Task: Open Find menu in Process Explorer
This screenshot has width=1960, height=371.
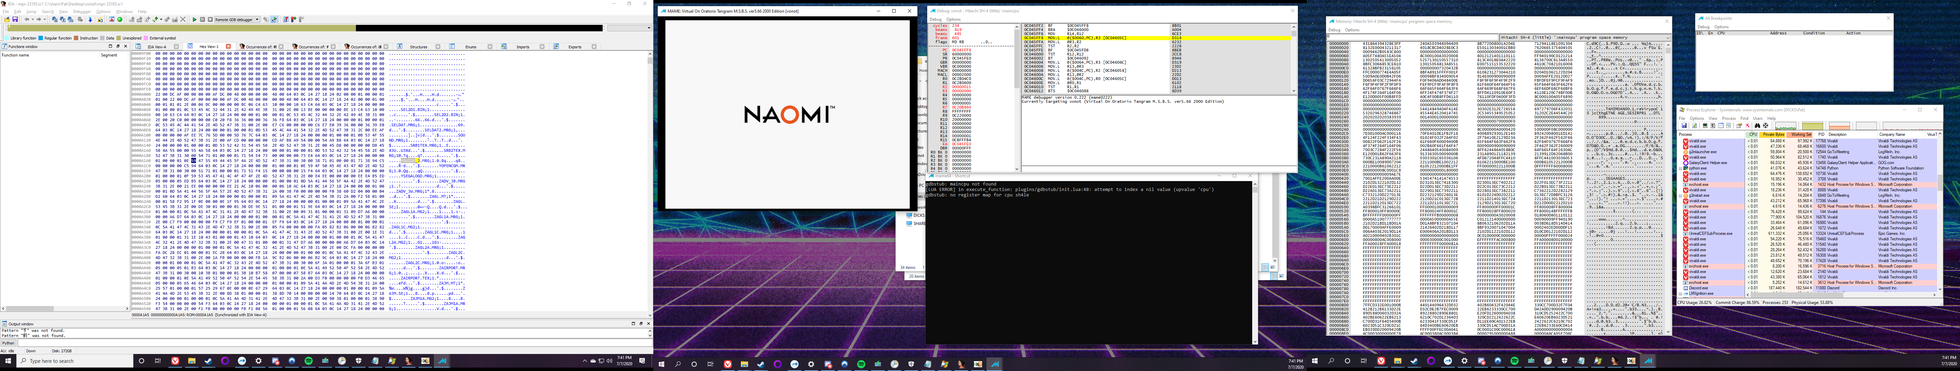Action: tap(1745, 118)
